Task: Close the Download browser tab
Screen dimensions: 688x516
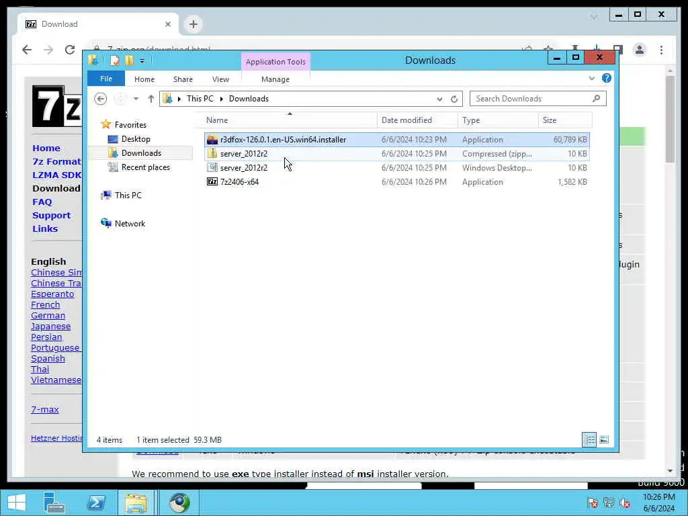Action: 167,24
